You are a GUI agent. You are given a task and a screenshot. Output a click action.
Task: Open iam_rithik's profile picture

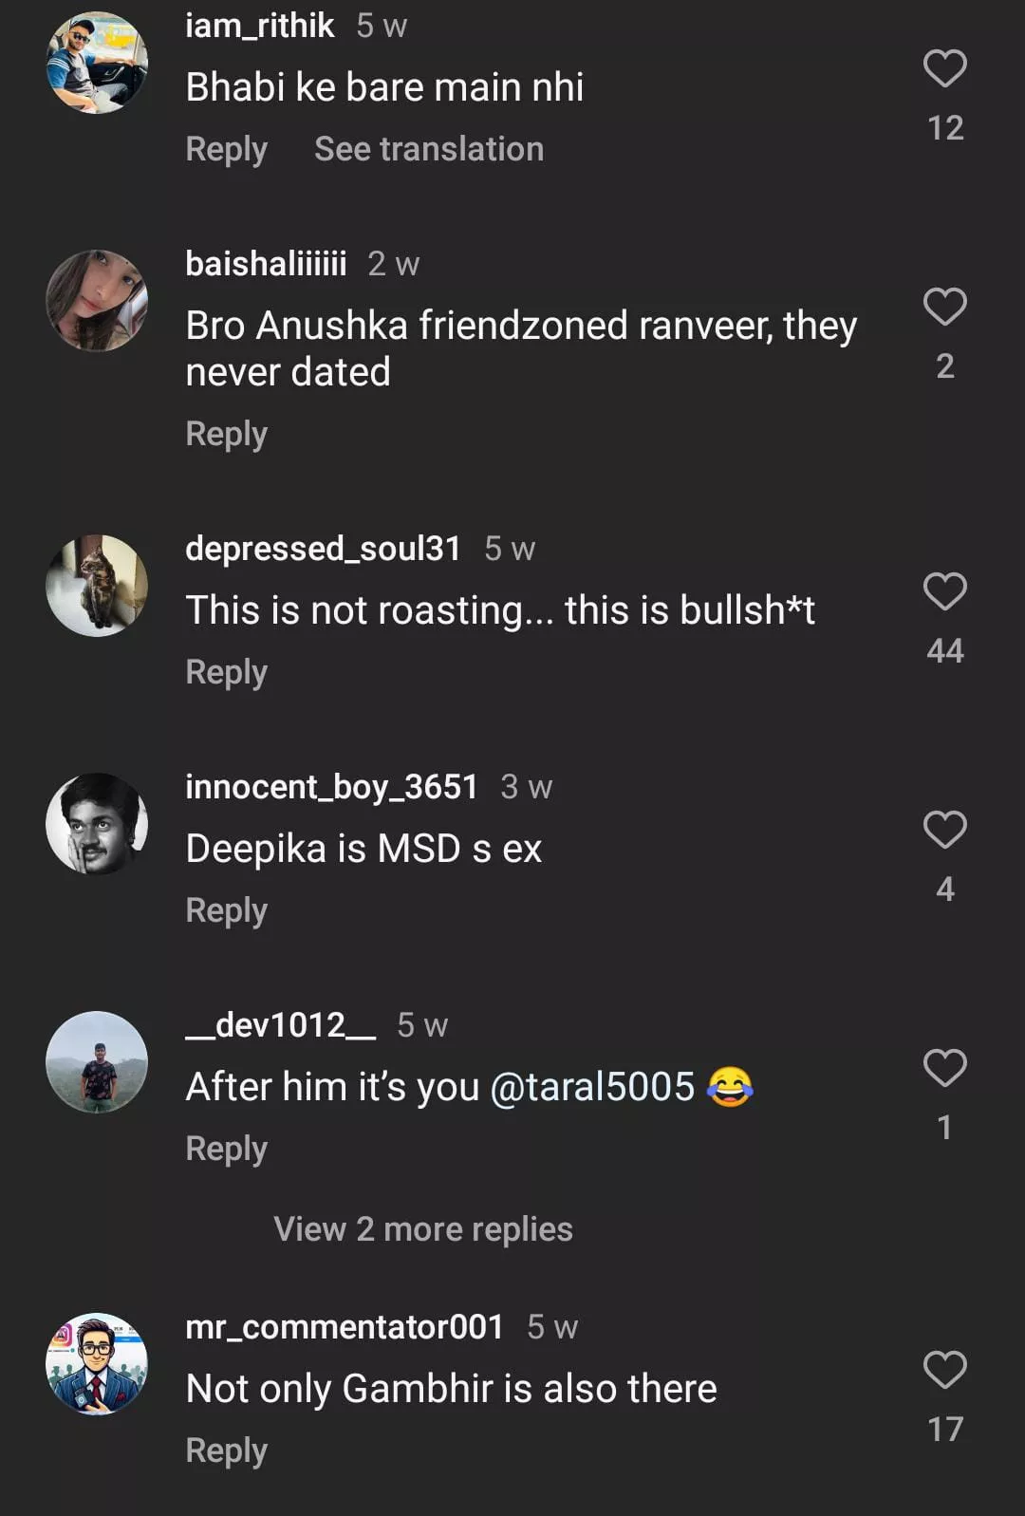click(97, 63)
